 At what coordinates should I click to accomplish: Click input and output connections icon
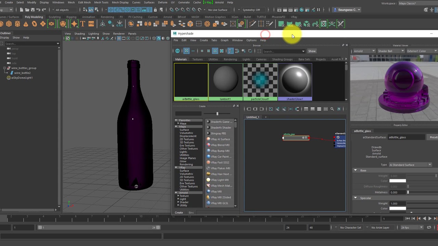coord(255,109)
